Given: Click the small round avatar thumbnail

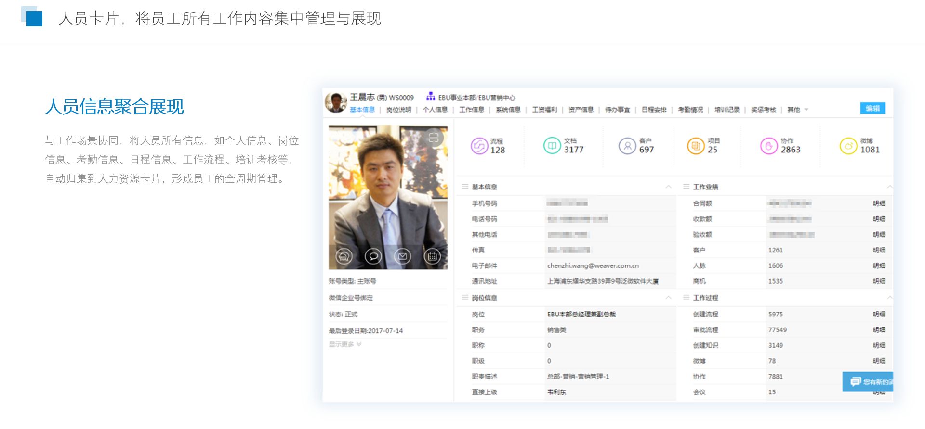Looking at the screenshot, I should [335, 102].
